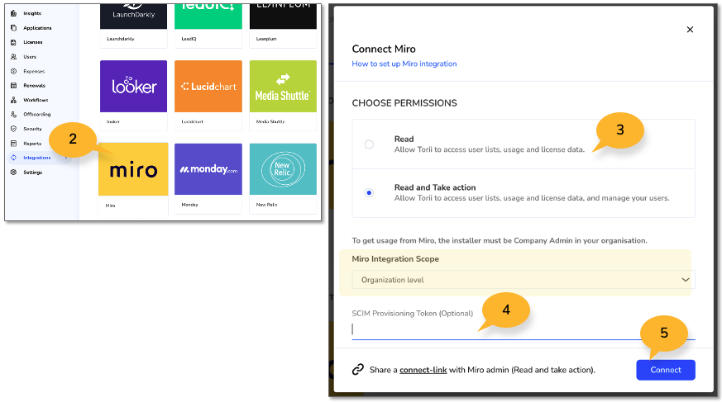722x402 pixels.
Task: Click the Licenses sidebar icon
Action: (13, 42)
